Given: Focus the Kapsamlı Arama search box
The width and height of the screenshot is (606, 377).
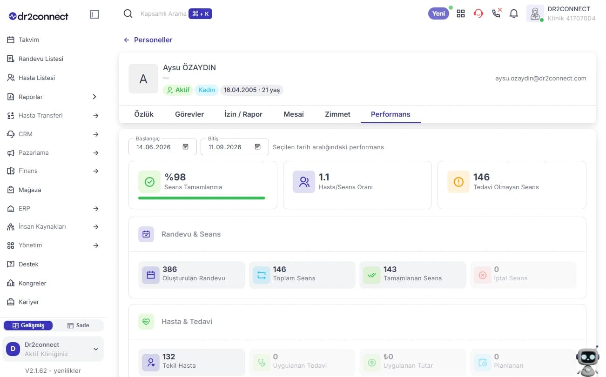Looking at the screenshot, I should coord(163,14).
